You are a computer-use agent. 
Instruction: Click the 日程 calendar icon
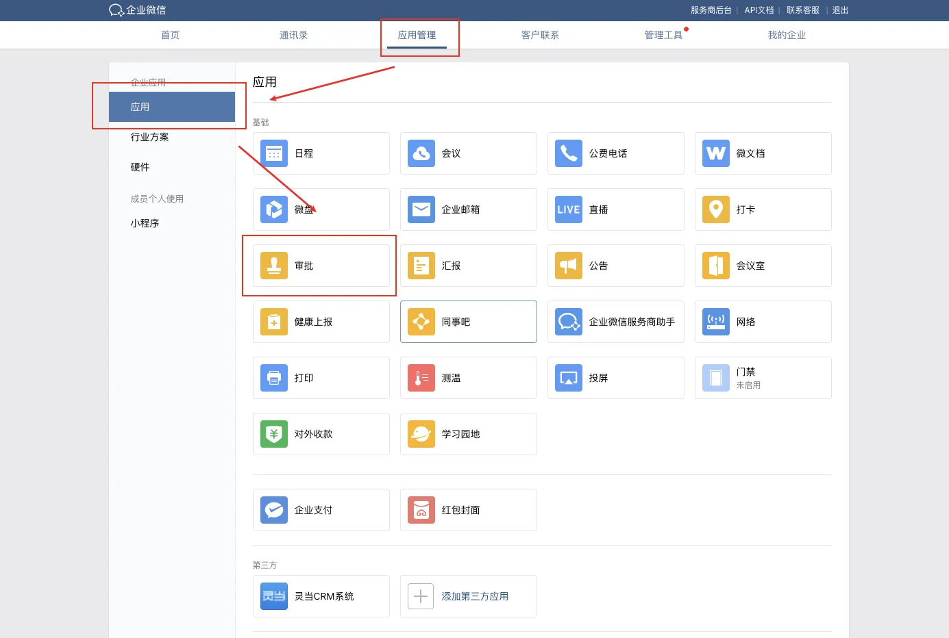point(274,153)
